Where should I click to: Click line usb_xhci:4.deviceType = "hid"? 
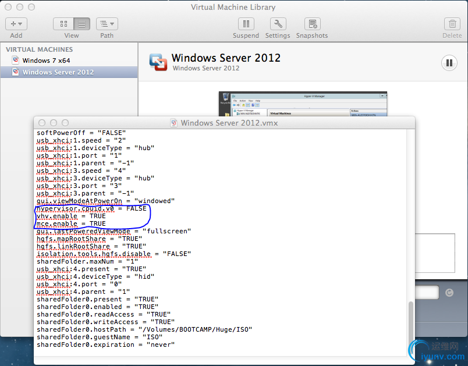tap(95, 277)
